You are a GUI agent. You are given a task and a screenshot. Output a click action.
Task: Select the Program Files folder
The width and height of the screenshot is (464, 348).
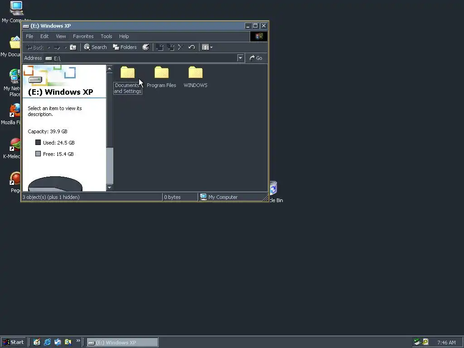[x=161, y=77]
